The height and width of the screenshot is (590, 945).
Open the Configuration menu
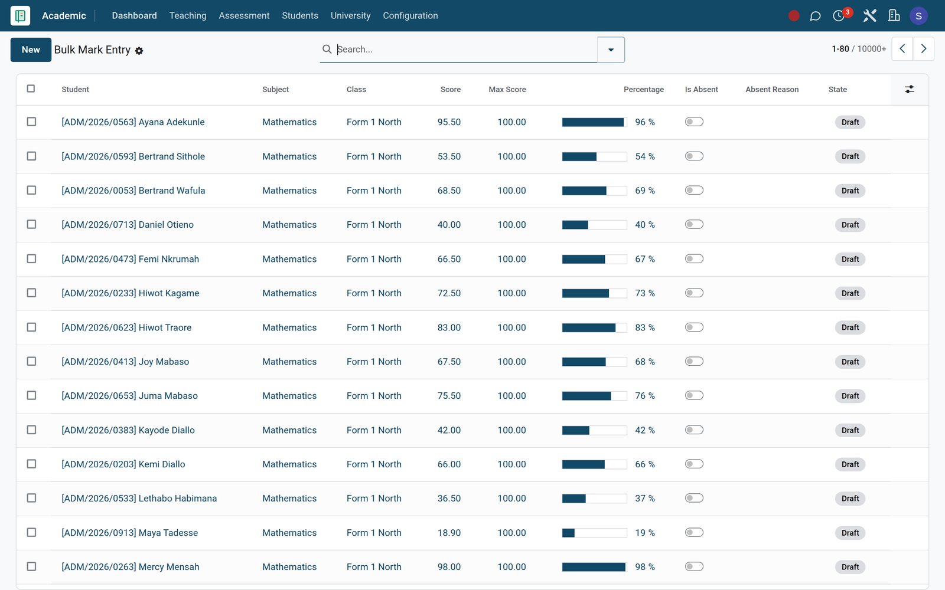click(410, 15)
